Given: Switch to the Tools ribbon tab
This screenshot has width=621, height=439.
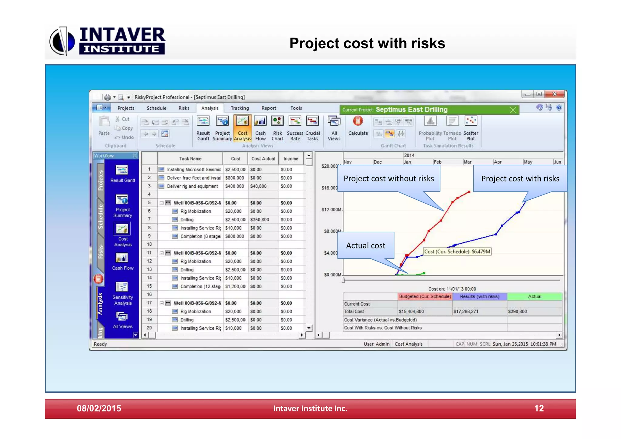Looking at the screenshot, I should tap(296, 108).
